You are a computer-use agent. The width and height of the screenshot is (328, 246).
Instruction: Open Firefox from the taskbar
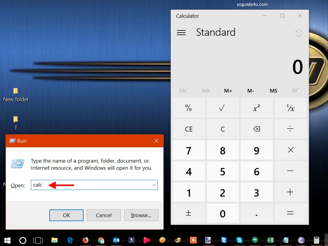(85, 240)
